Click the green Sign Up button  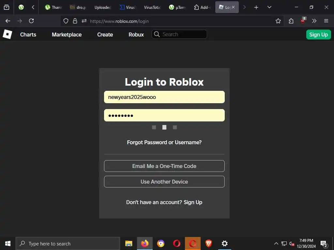[318, 35]
